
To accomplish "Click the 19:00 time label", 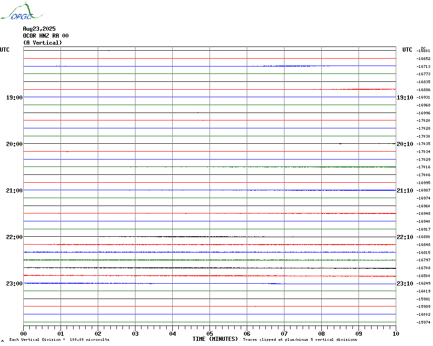I will point(14,97).
